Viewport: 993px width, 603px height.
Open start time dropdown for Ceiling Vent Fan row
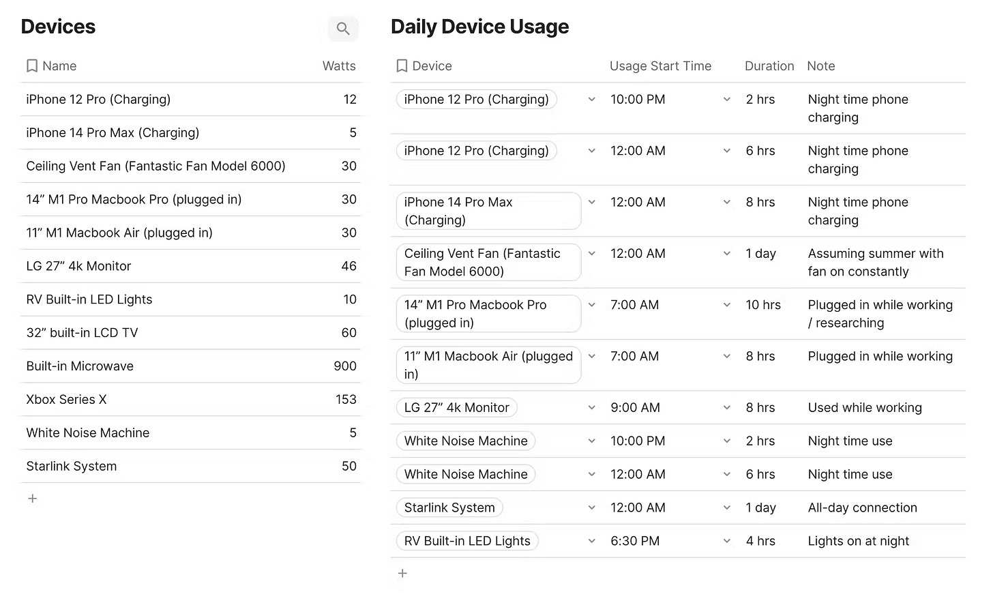tap(727, 254)
